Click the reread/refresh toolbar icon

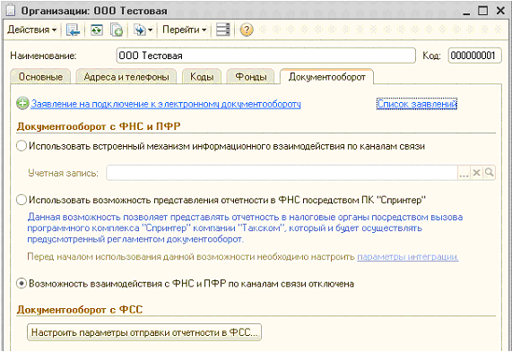point(97,30)
